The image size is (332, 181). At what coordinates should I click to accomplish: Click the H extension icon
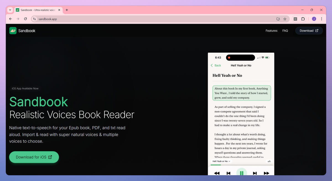(295, 19)
